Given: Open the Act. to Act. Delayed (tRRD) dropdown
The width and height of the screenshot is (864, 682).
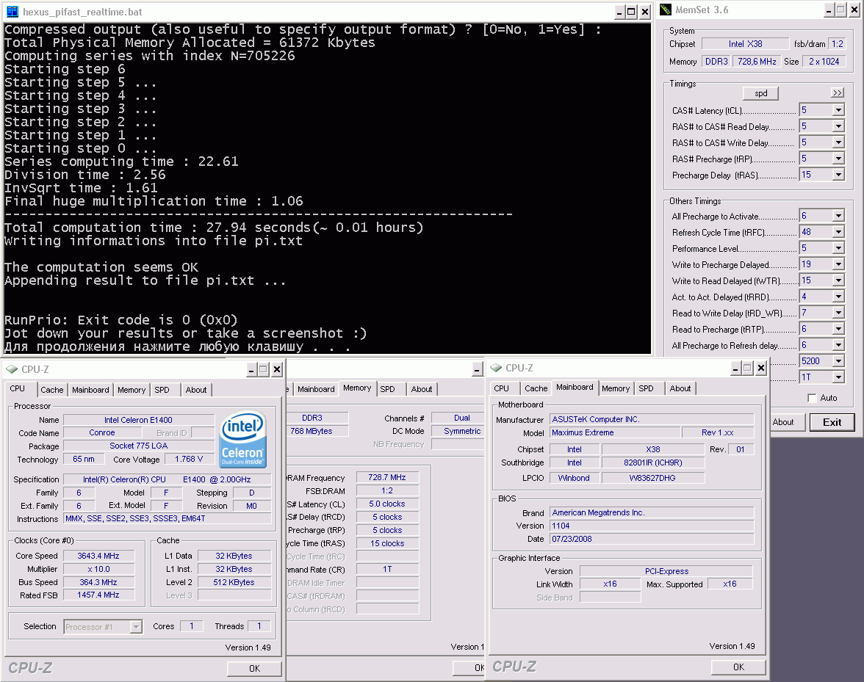Looking at the screenshot, I should click(838, 296).
